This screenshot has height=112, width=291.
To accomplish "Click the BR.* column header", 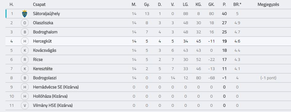I will click(237, 5).
